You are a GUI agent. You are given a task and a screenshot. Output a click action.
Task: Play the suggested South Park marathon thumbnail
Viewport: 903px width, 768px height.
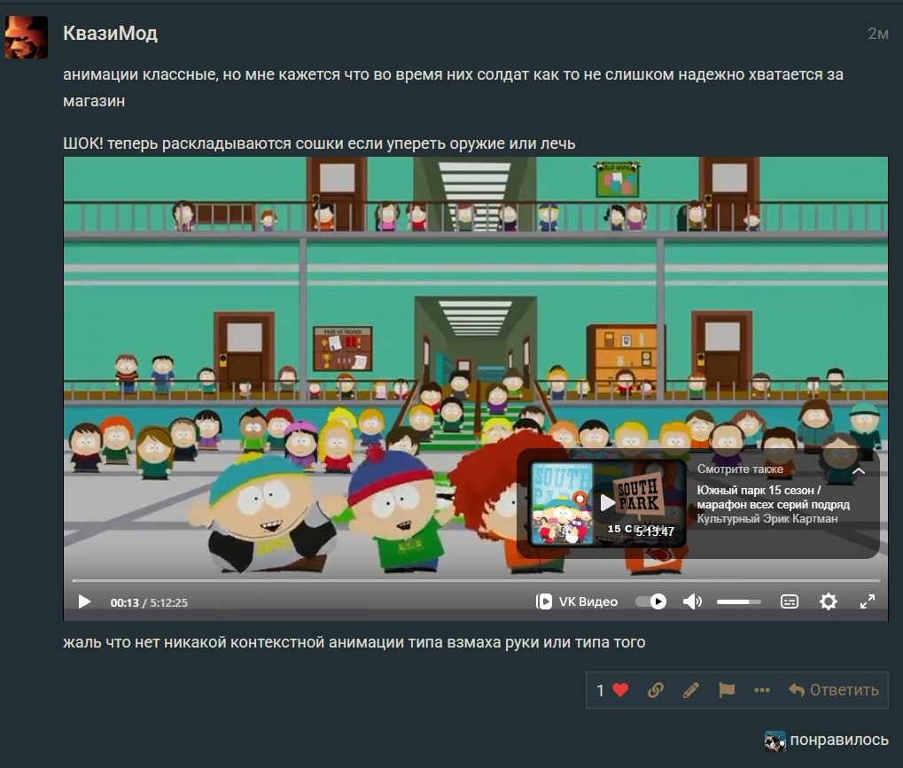point(607,503)
